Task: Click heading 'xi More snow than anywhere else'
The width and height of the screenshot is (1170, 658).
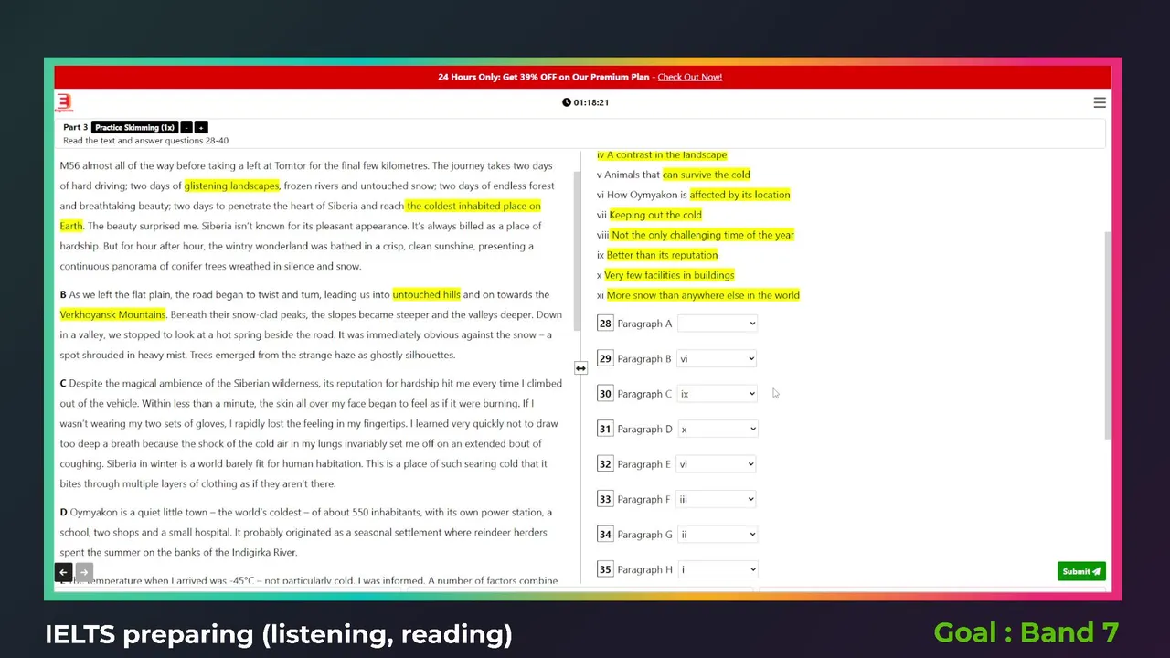Action: point(698,295)
